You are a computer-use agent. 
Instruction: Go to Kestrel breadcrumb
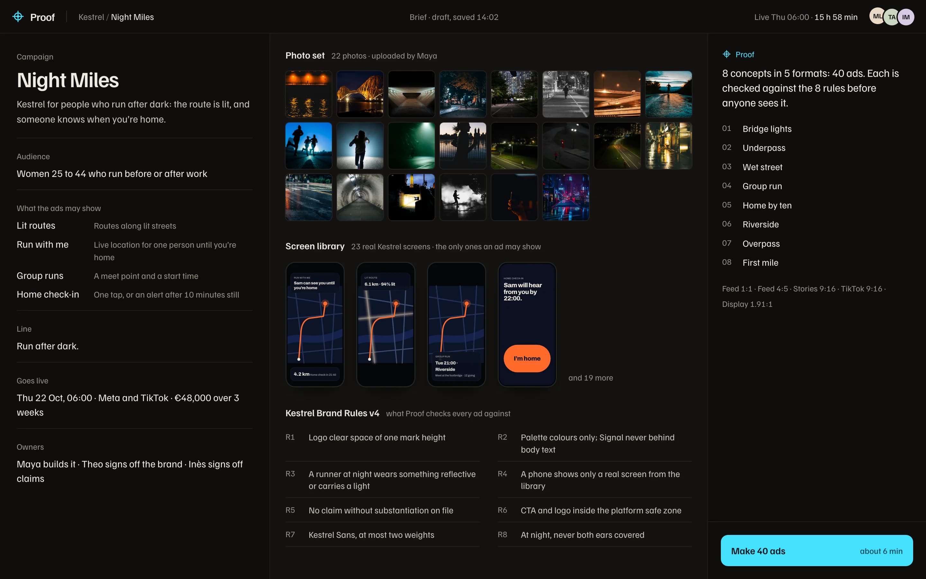pos(91,17)
